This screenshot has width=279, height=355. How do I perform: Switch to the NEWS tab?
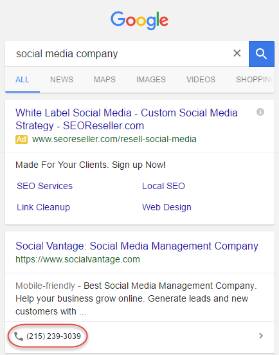[x=62, y=80]
